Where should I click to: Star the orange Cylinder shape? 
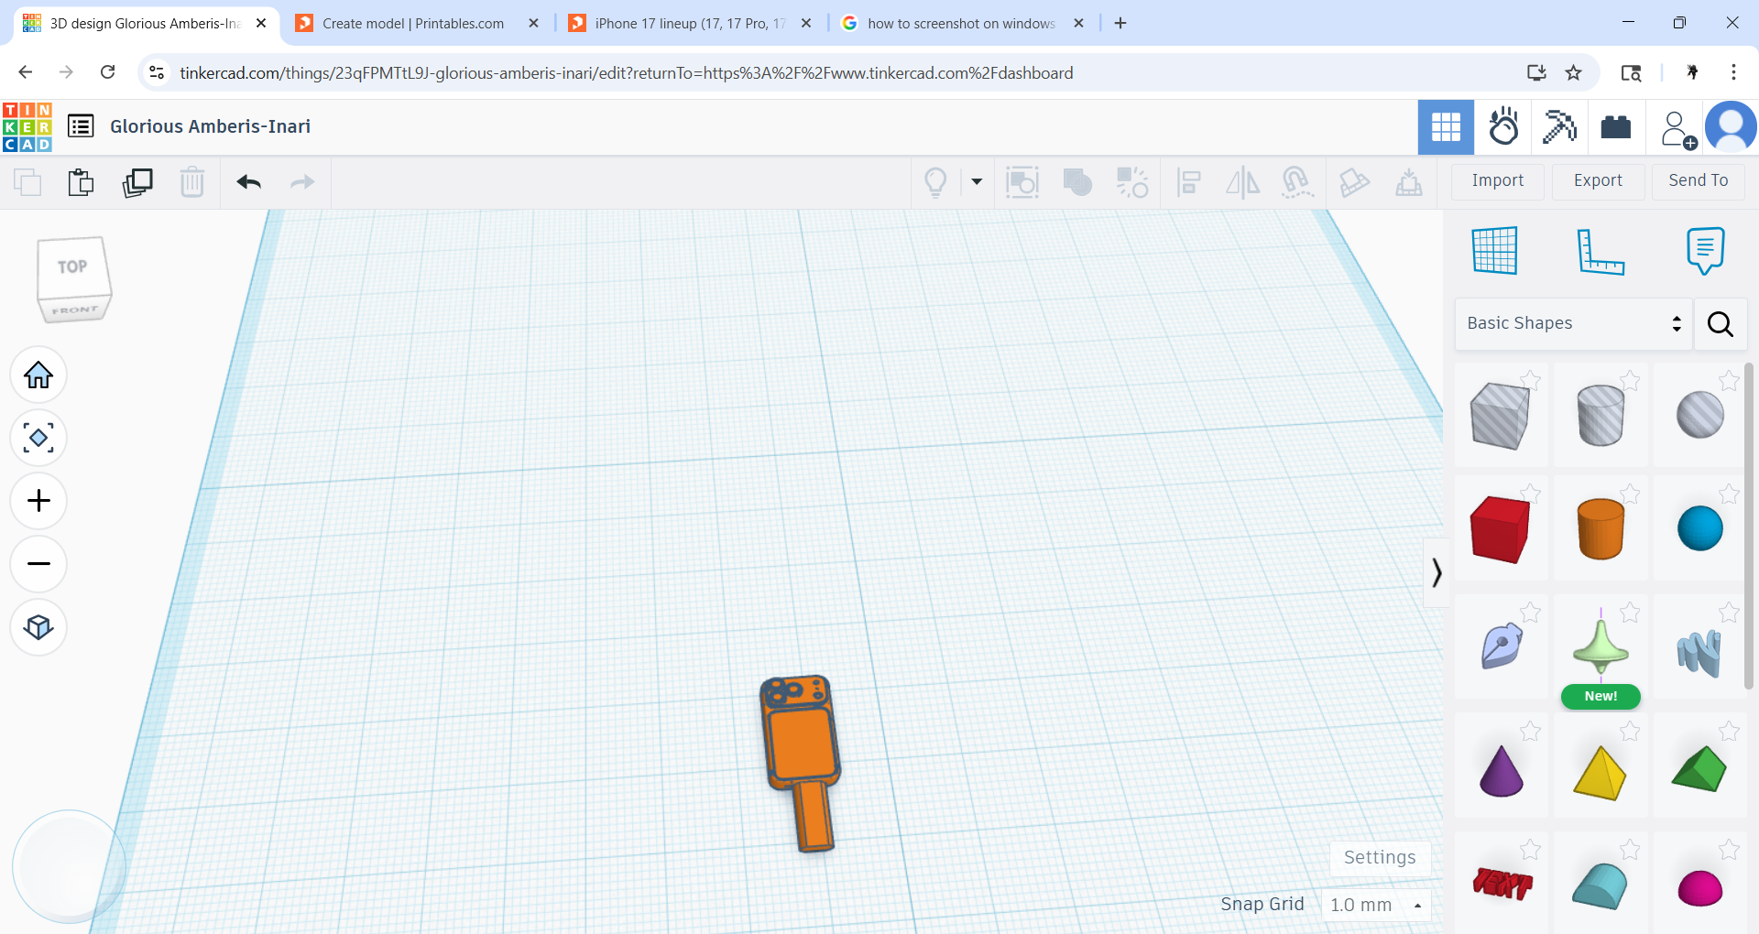1630,494
